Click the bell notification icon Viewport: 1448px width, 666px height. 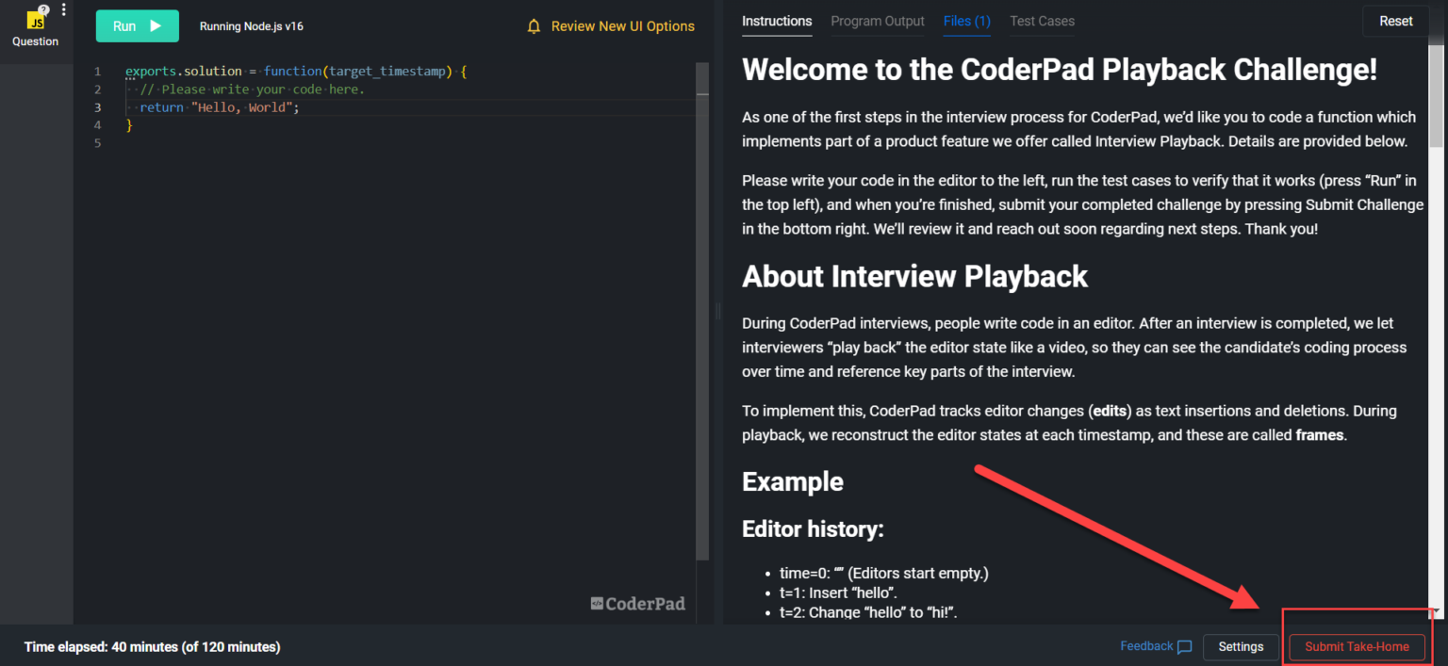coord(535,26)
